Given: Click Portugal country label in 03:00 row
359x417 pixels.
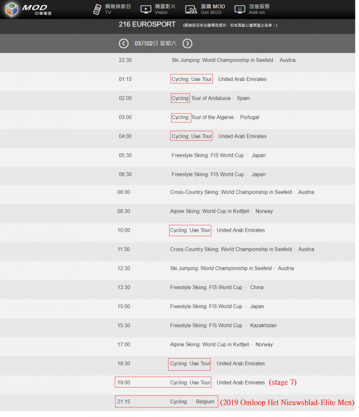Looking at the screenshot, I should pyautogui.click(x=250, y=117).
